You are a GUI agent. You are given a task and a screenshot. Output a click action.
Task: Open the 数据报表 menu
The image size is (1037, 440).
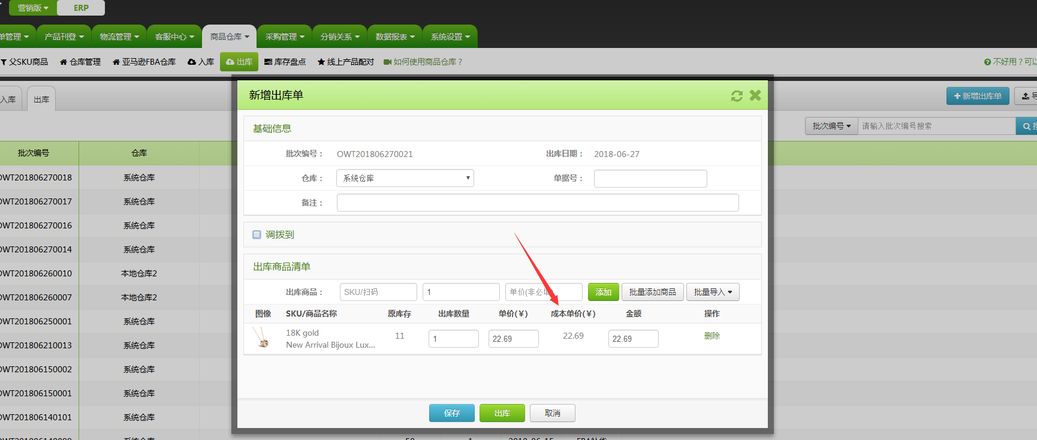[x=395, y=37]
